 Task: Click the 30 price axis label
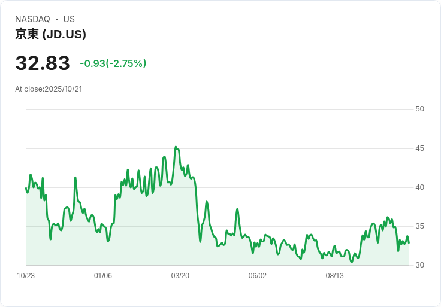click(419, 265)
